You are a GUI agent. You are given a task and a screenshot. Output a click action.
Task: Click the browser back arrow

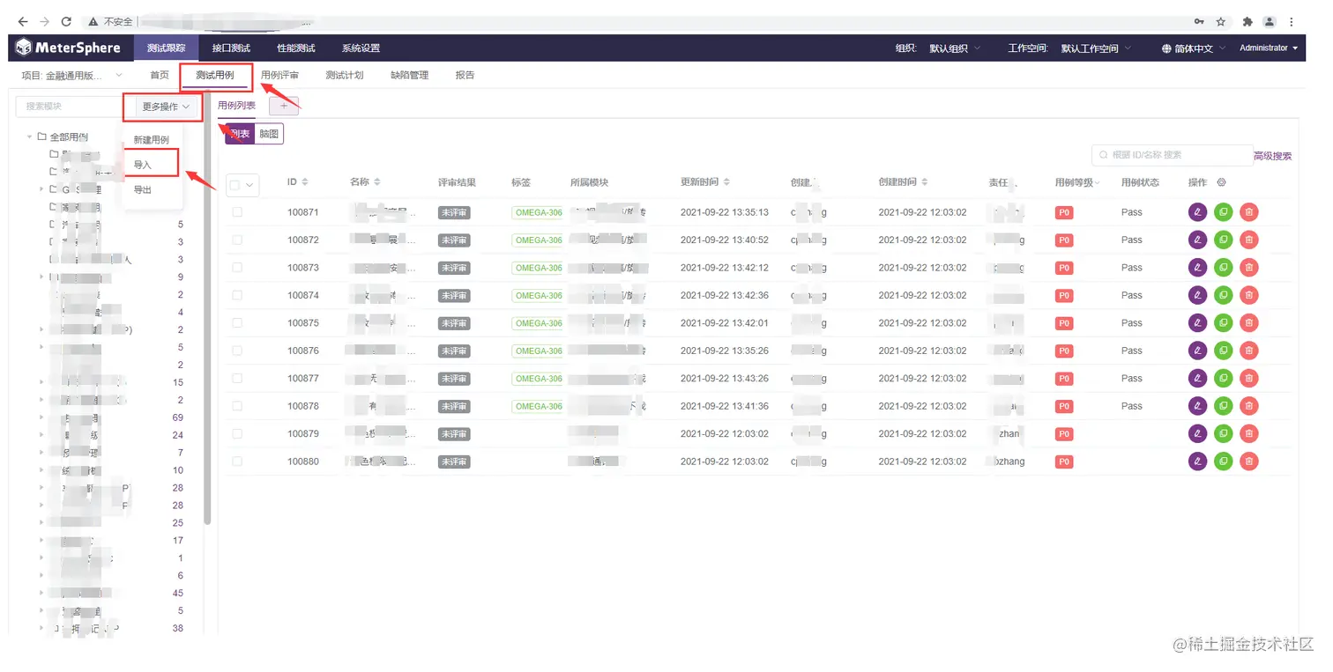point(23,21)
